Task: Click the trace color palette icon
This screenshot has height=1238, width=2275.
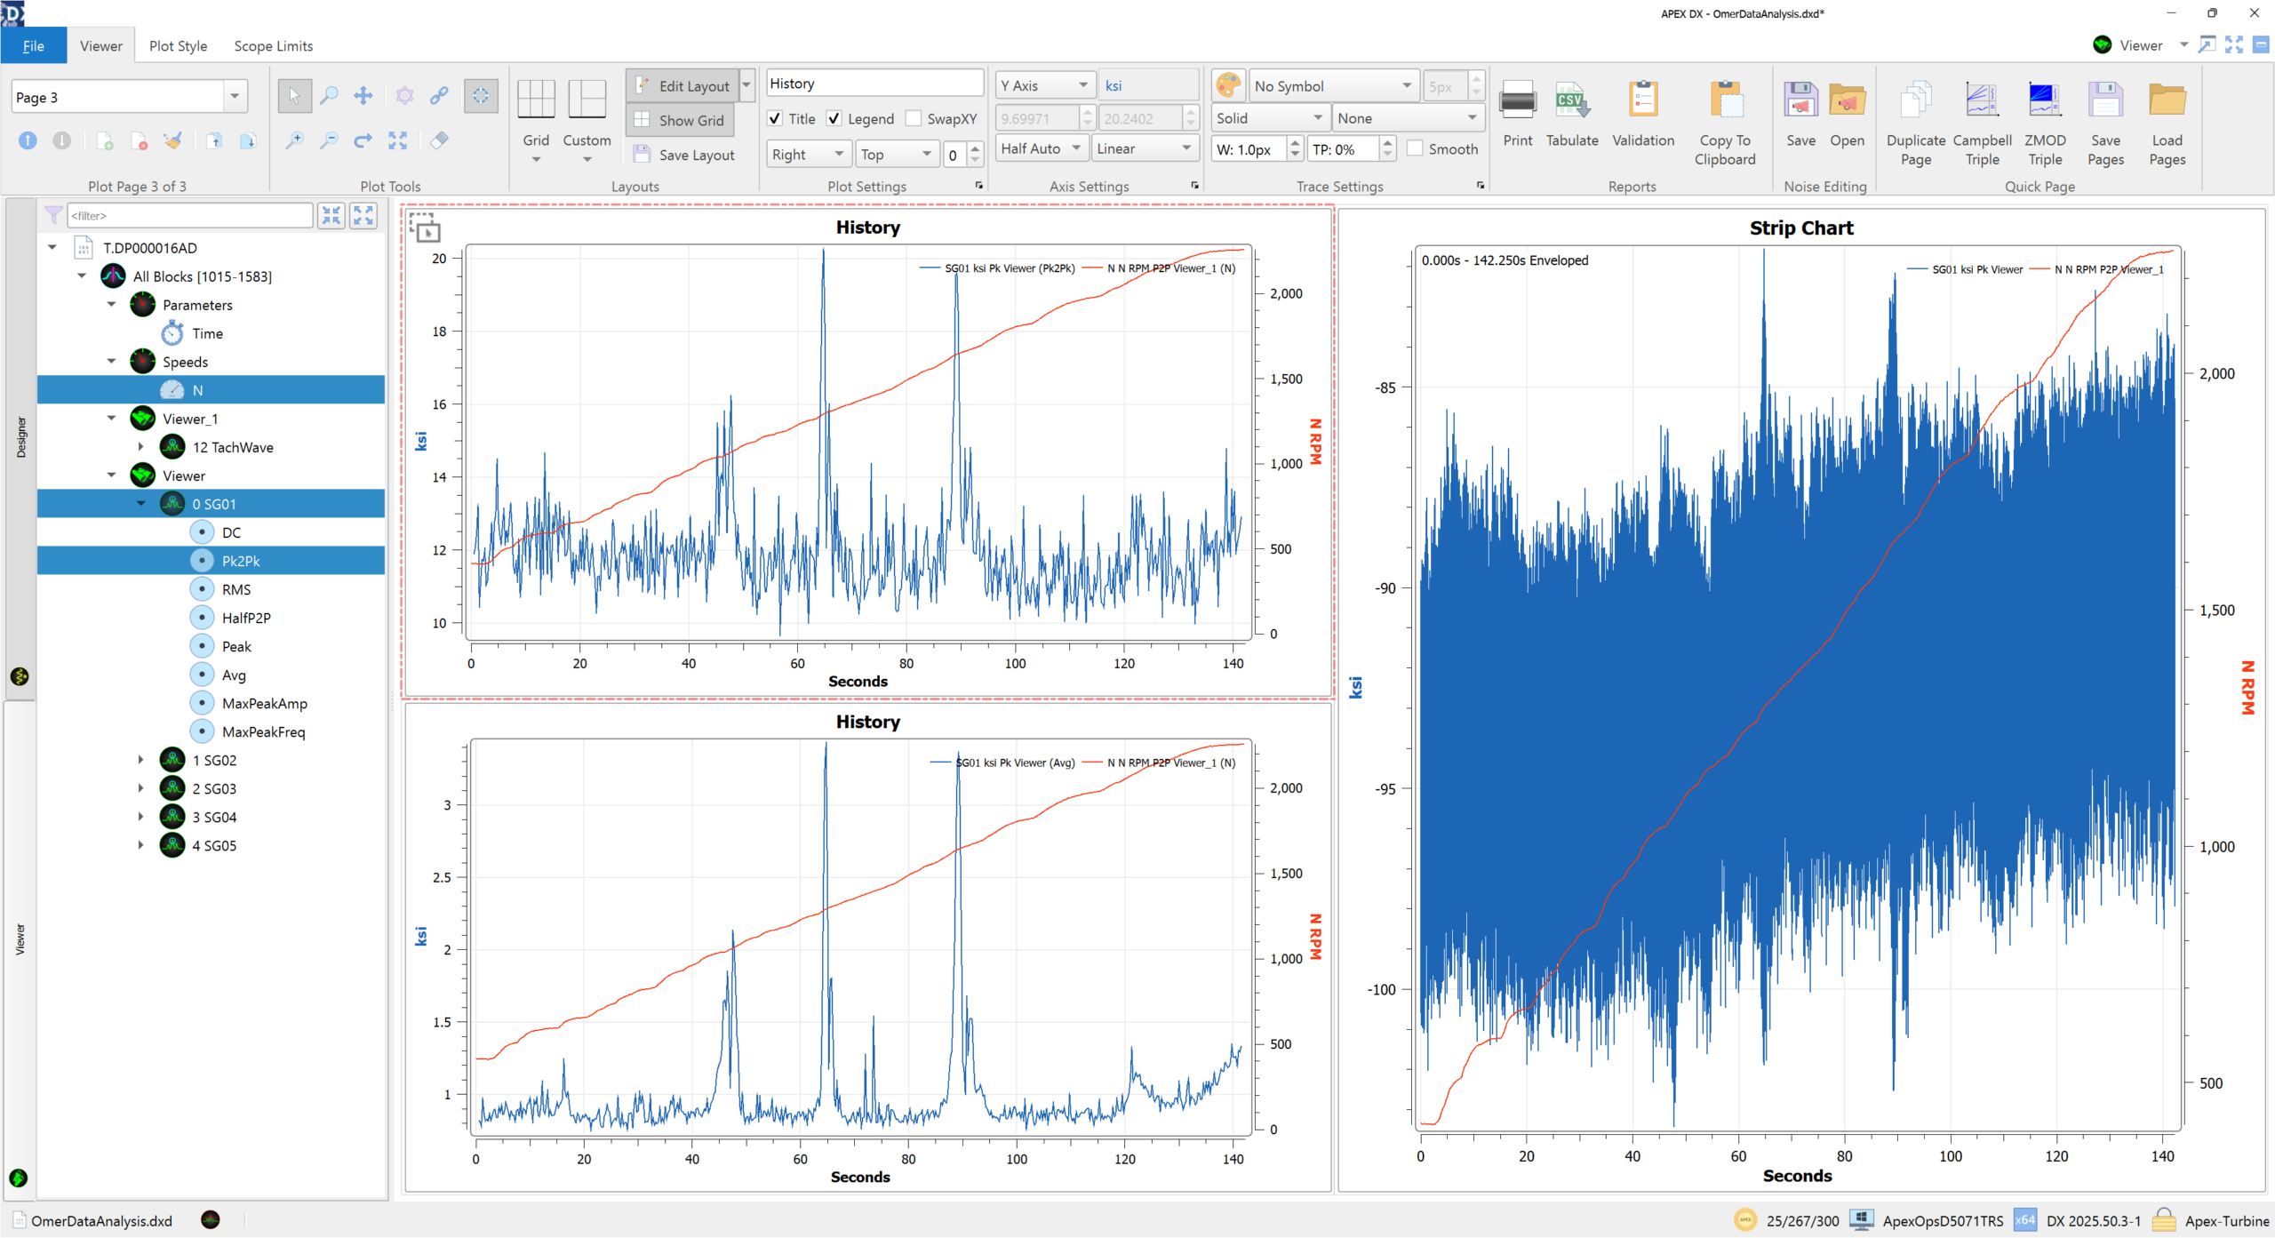Action: tap(1228, 85)
